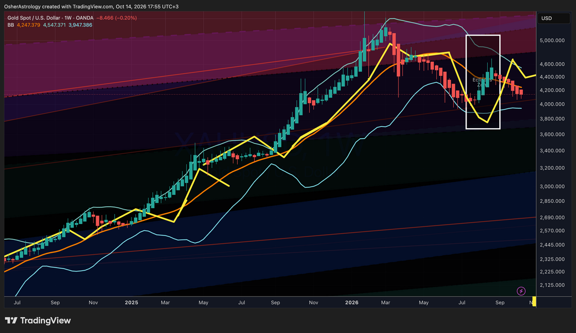Select the BB value 3,947.386
576x333 pixels.
tap(81, 24)
